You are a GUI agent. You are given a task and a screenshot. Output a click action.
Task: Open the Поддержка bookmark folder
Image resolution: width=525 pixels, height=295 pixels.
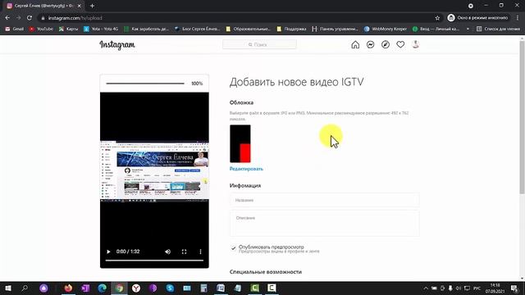tap(292, 29)
